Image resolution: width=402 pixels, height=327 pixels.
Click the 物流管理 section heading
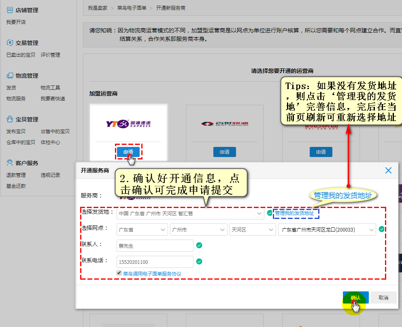pos(27,76)
